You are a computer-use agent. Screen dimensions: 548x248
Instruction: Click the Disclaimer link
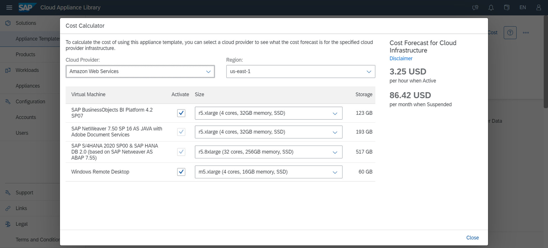point(401,58)
